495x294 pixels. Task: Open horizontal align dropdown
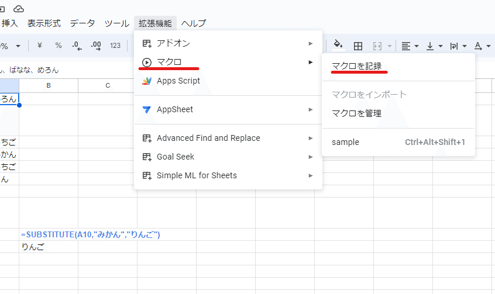(x=410, y=46)
